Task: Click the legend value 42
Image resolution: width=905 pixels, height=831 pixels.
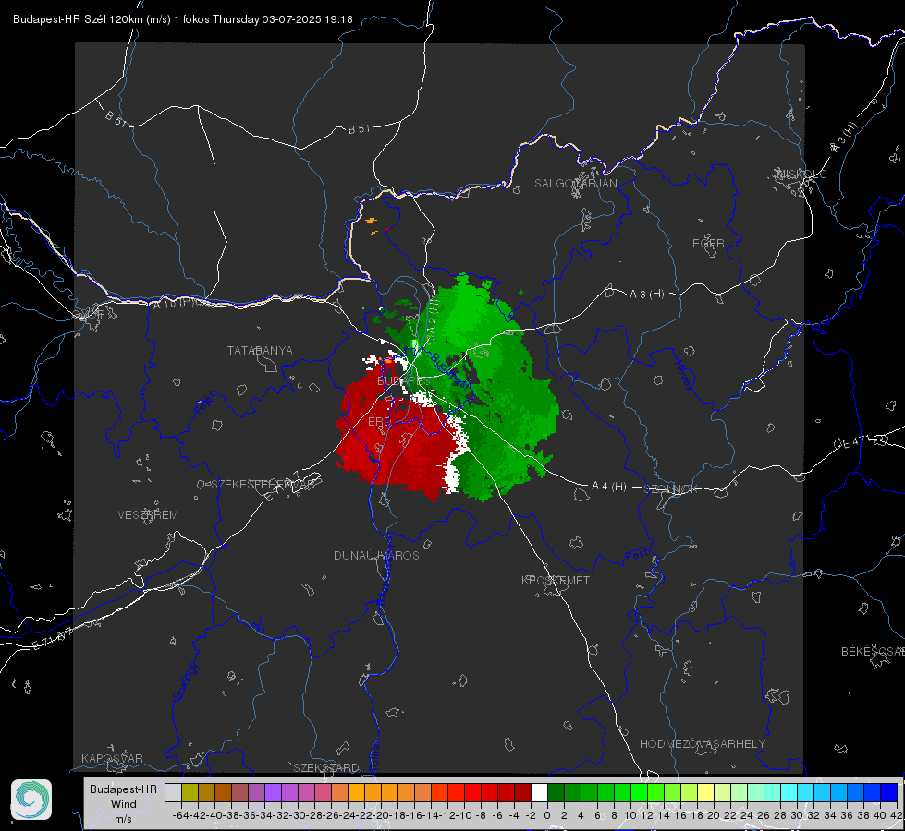Action: coord(895,815)
